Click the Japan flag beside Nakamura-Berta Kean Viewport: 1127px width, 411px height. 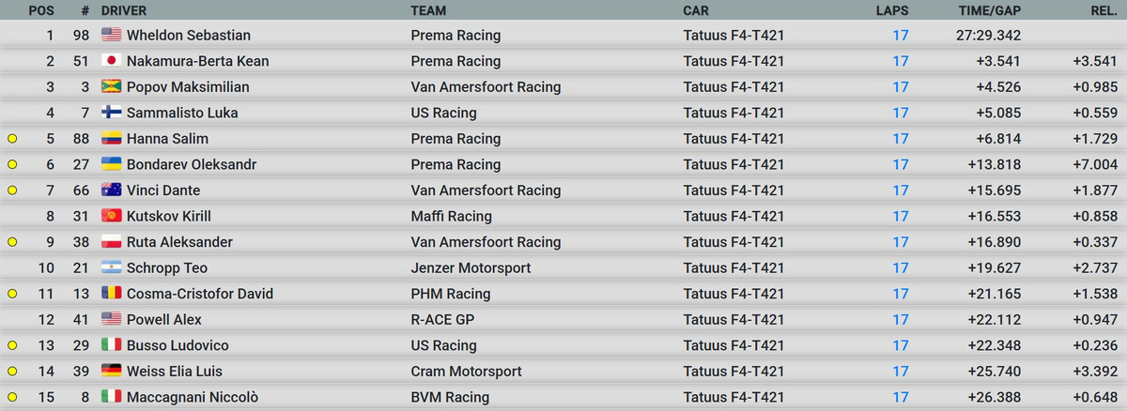pyautogui.click(x=112, y=61)
